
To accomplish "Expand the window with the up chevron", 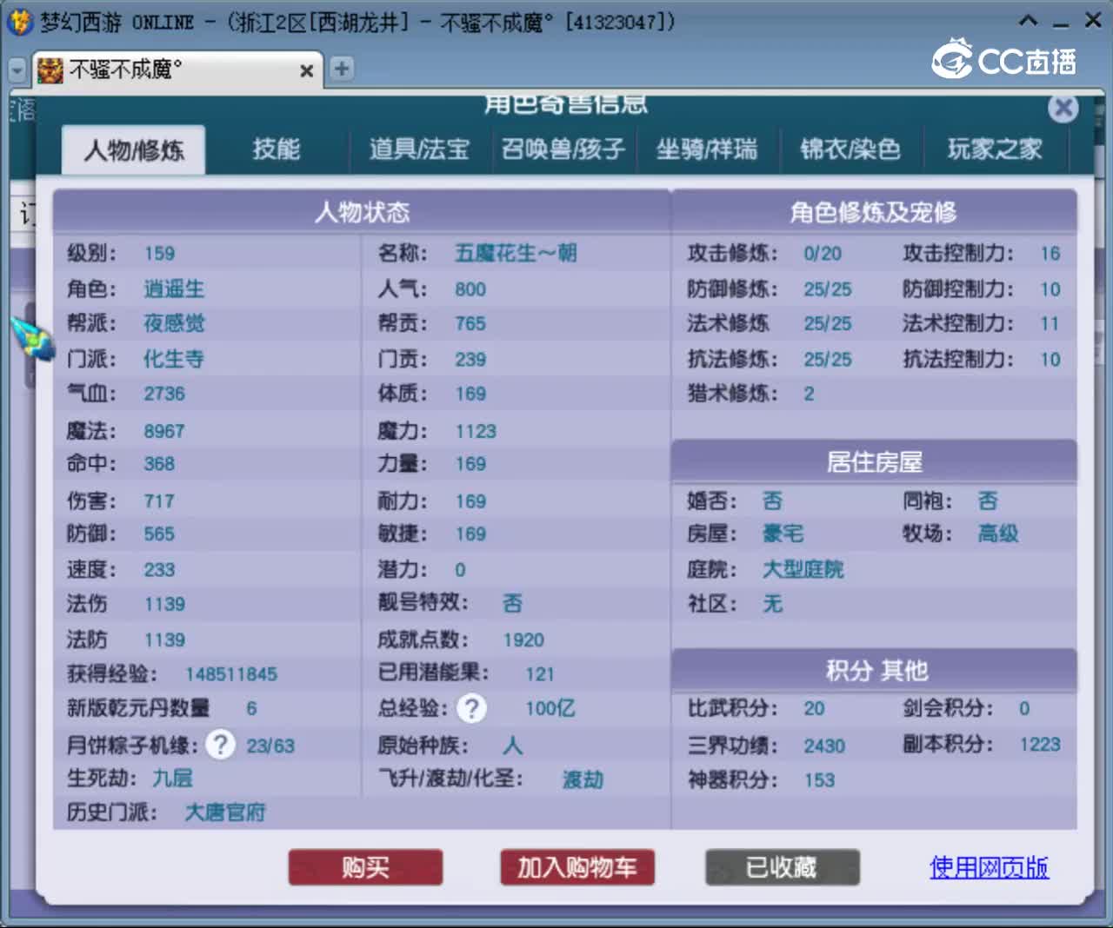I will tap(1028, 21).
